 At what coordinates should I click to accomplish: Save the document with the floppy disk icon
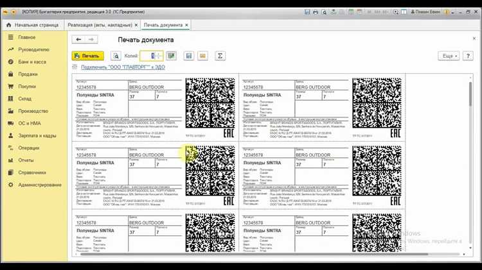[189, 56]
